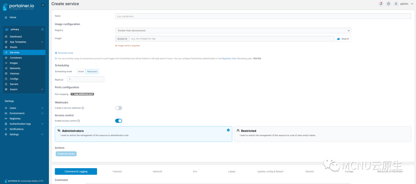Collapse sidebar with double-chevron button

(x=43, y=5)
